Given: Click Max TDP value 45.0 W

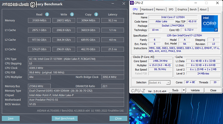Looking at the screenshot, I should tap(192, 21).
